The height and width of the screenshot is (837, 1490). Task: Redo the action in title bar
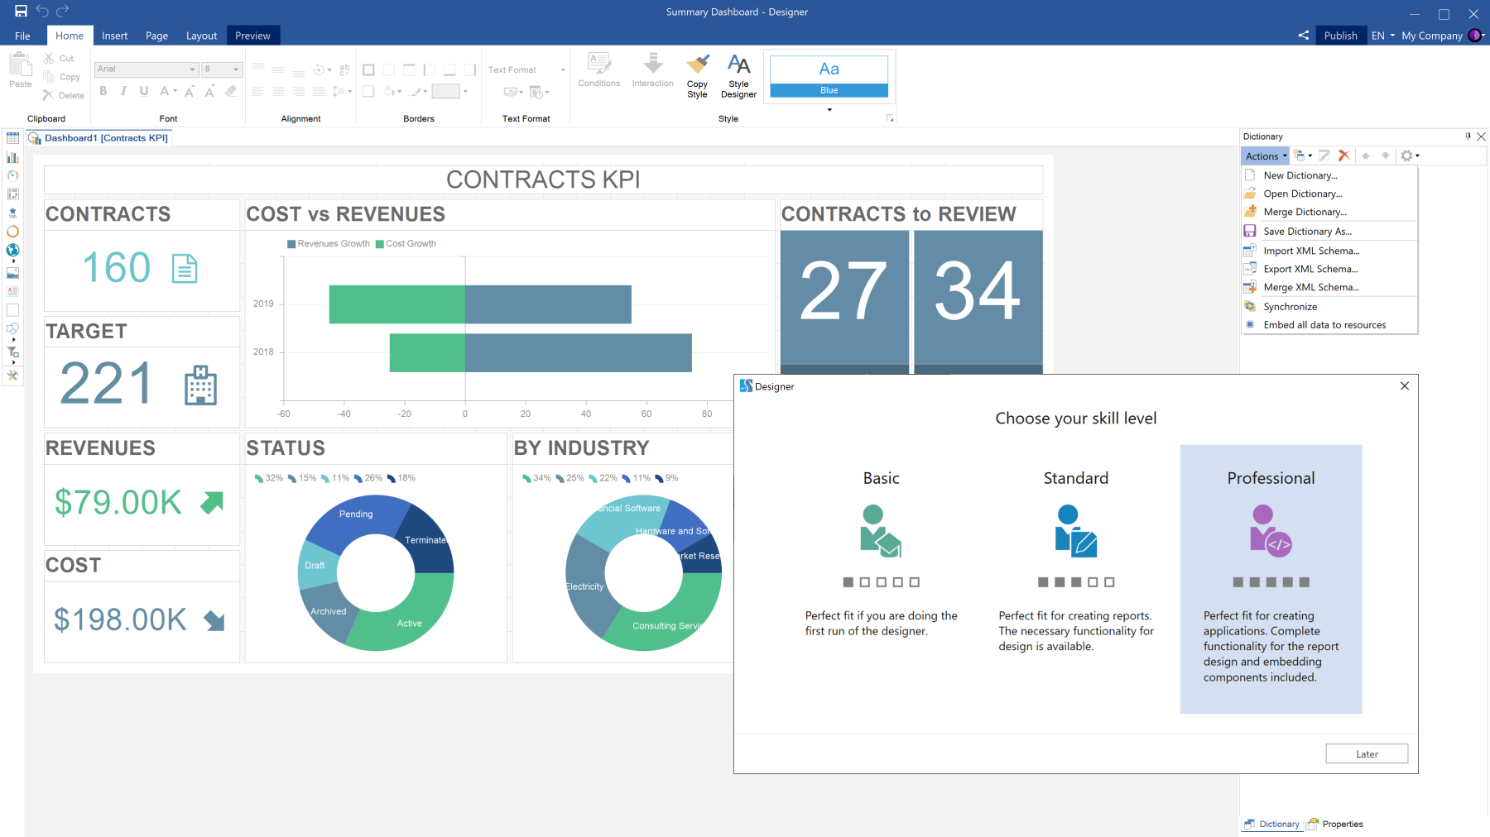point(63,12)
